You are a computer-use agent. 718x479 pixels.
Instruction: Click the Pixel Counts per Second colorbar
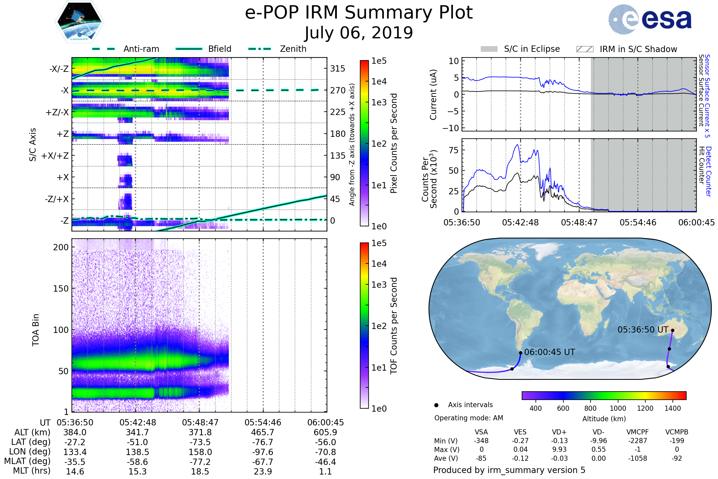click(x=364, y=143)
